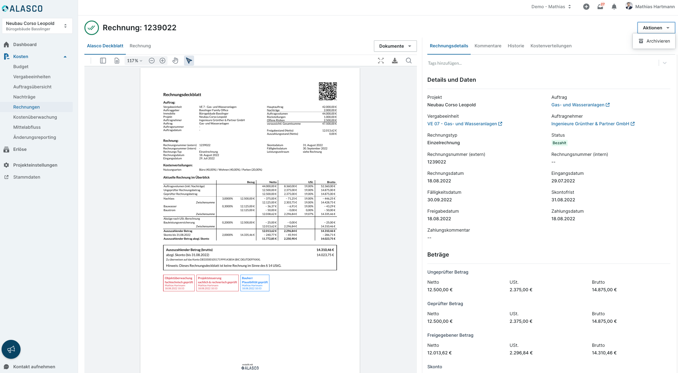The image size is (678, 373).
Task: Click the document properties icon in PDF toolbar
Action: (117, 61)
